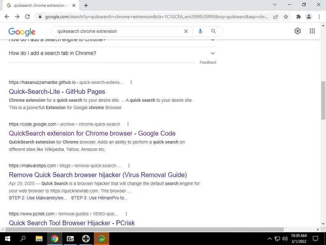Expand 'How do I add a search tab in Chrome?'

click(x=113, y=53)
